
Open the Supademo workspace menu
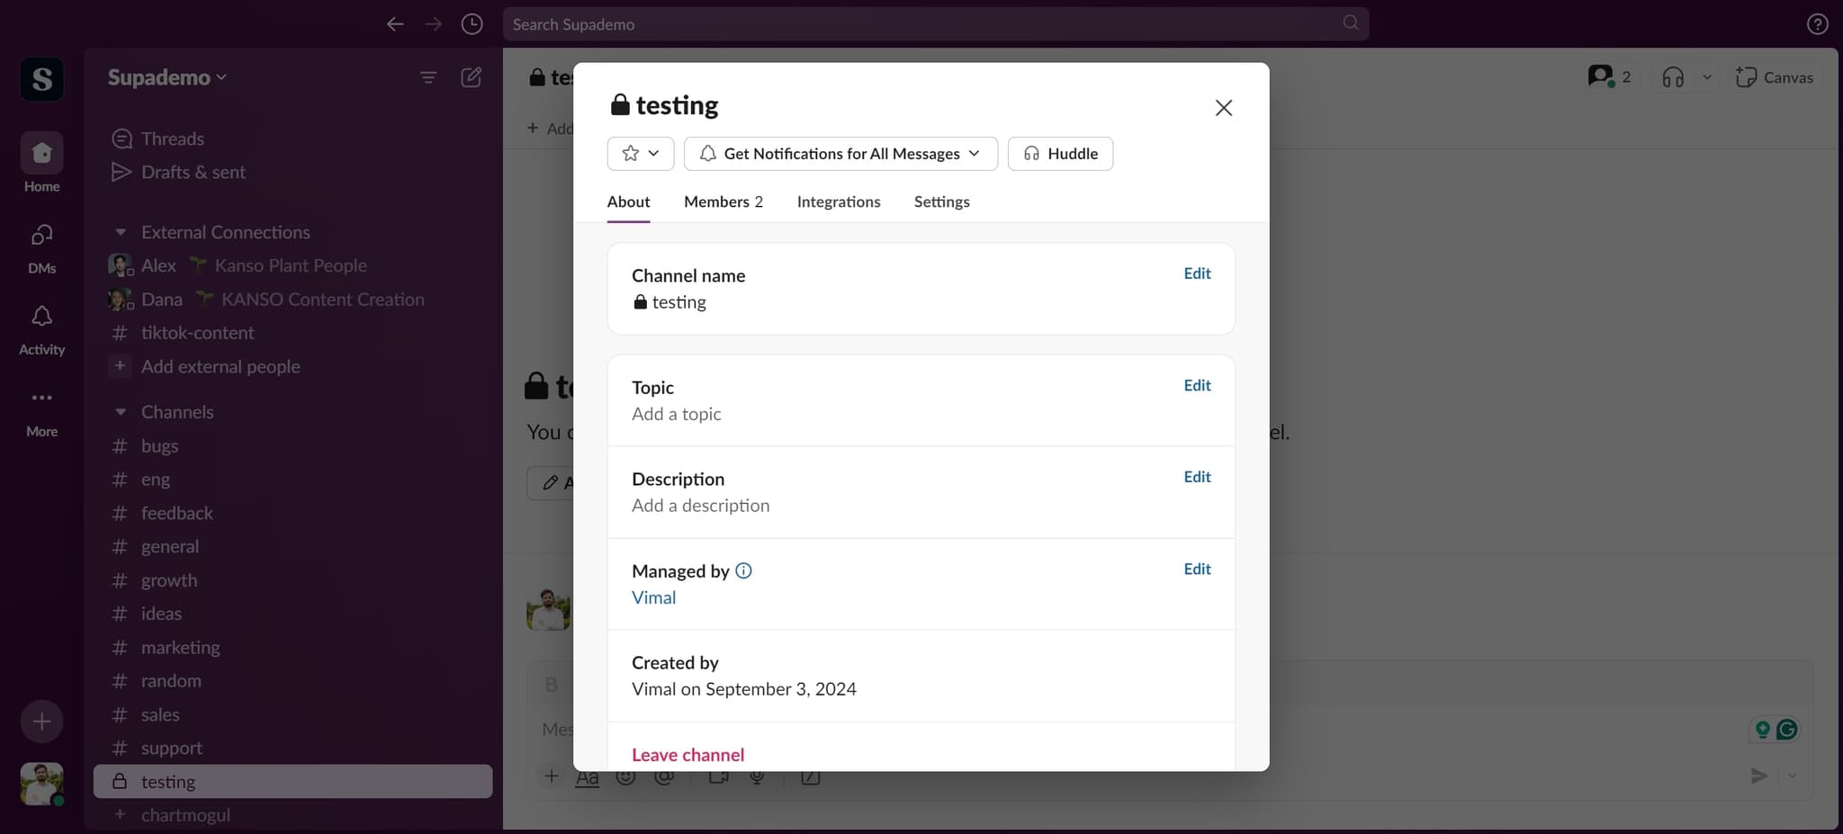click(x=166, y=77)
